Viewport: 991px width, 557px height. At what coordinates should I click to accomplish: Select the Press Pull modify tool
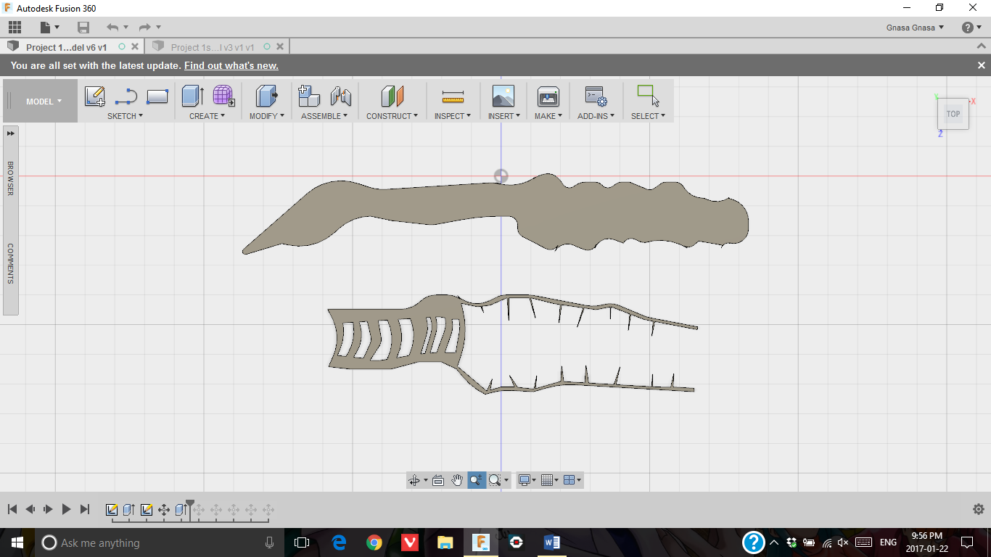267,96
